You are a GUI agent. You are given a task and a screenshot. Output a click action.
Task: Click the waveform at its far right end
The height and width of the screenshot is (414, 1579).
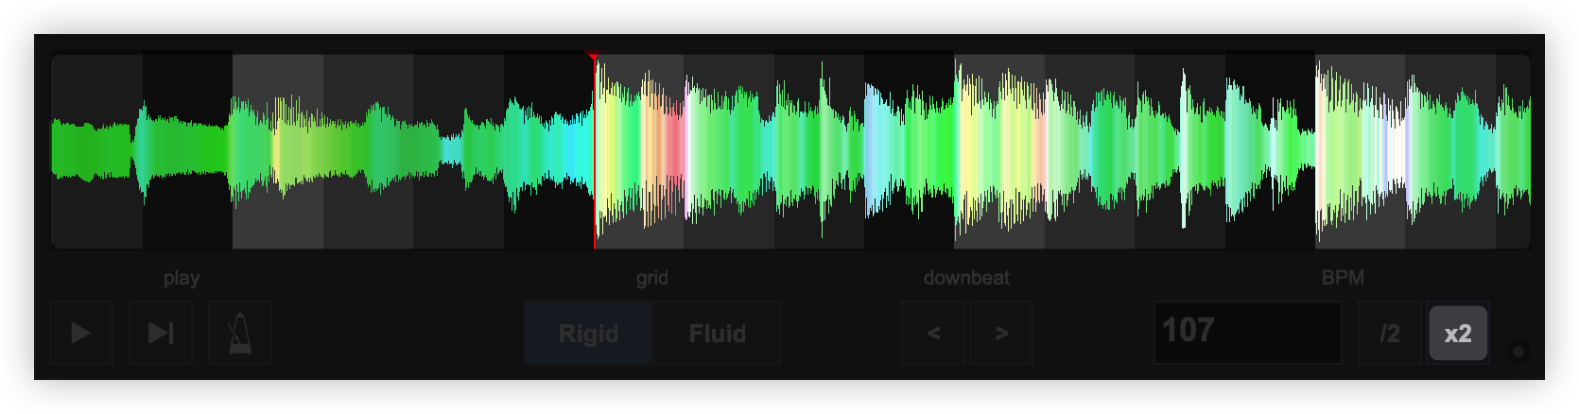(x=1522, y=151)
